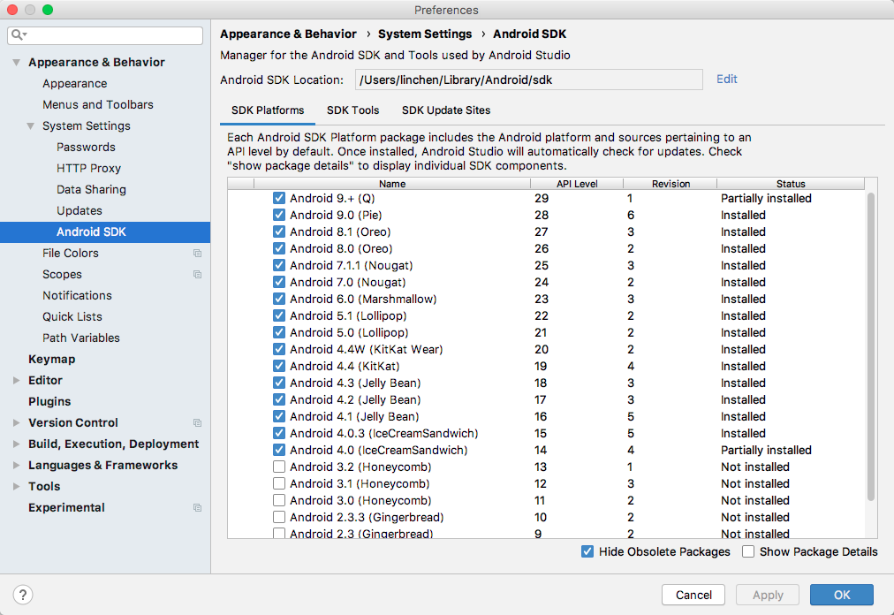Viewport: 894px width, 615px height.
Task: Switch to the SDK Tools tab
Action: tap(353, 110)
